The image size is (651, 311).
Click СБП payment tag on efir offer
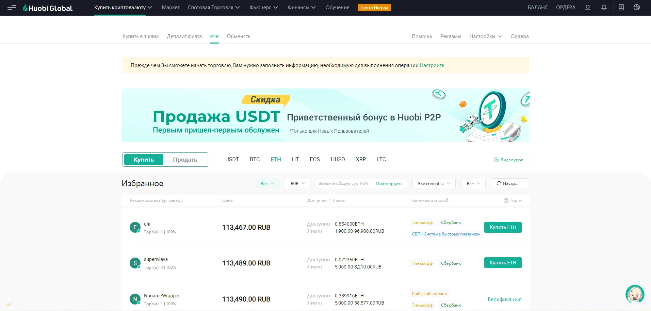(446, 234)
